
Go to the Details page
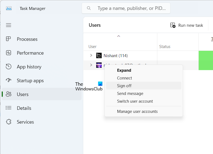(41, 108)
